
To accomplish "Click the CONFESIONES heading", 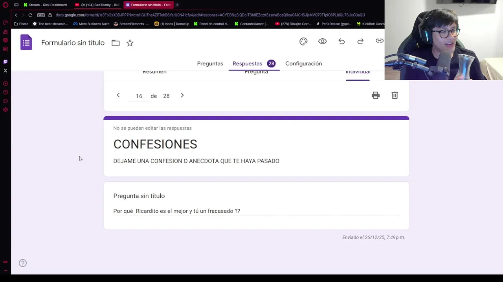I will click(155, 144).
